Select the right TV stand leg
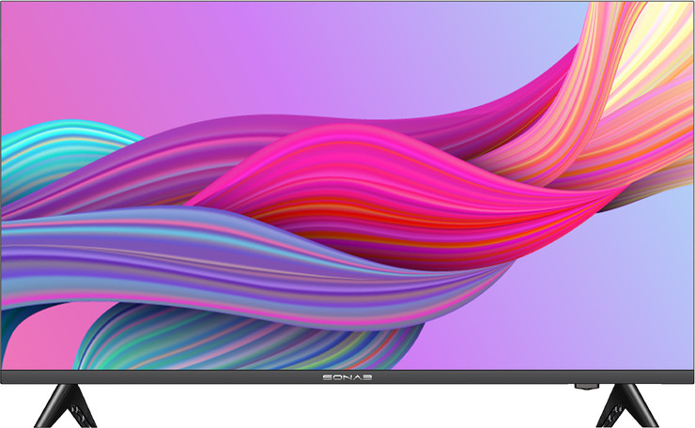Image resolution: width=695 pixels, height=428 pixels. pos(621,405)
